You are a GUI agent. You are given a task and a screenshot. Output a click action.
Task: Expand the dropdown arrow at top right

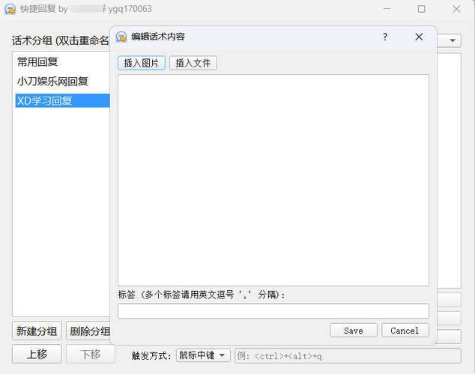[454, 40]
